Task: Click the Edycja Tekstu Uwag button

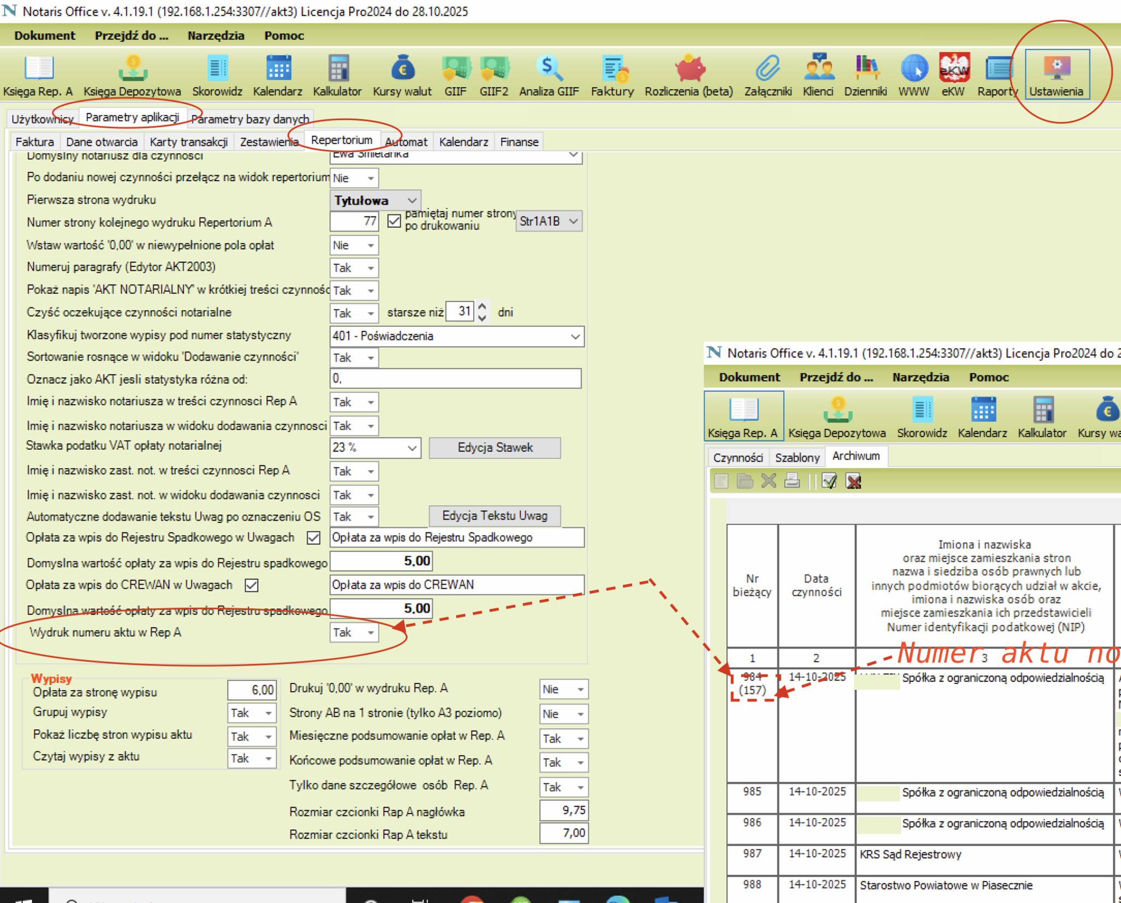Action: (494, 516)
